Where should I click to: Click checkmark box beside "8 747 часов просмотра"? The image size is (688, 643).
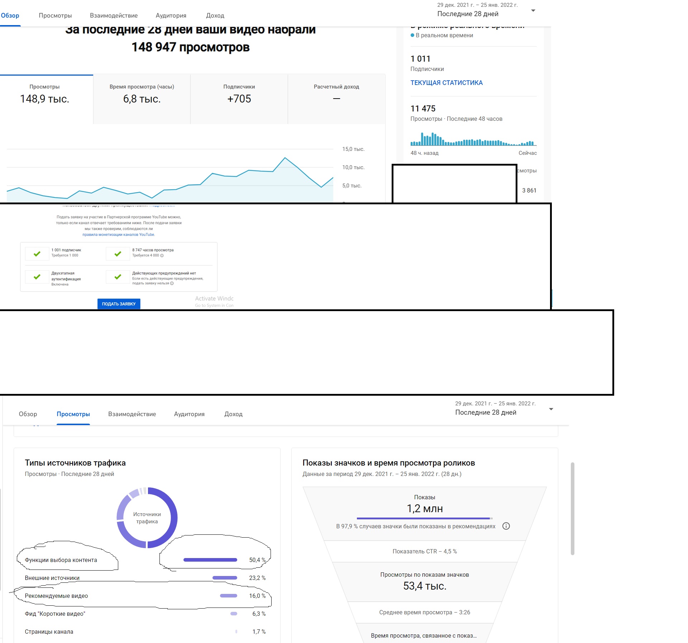[118, 254]
